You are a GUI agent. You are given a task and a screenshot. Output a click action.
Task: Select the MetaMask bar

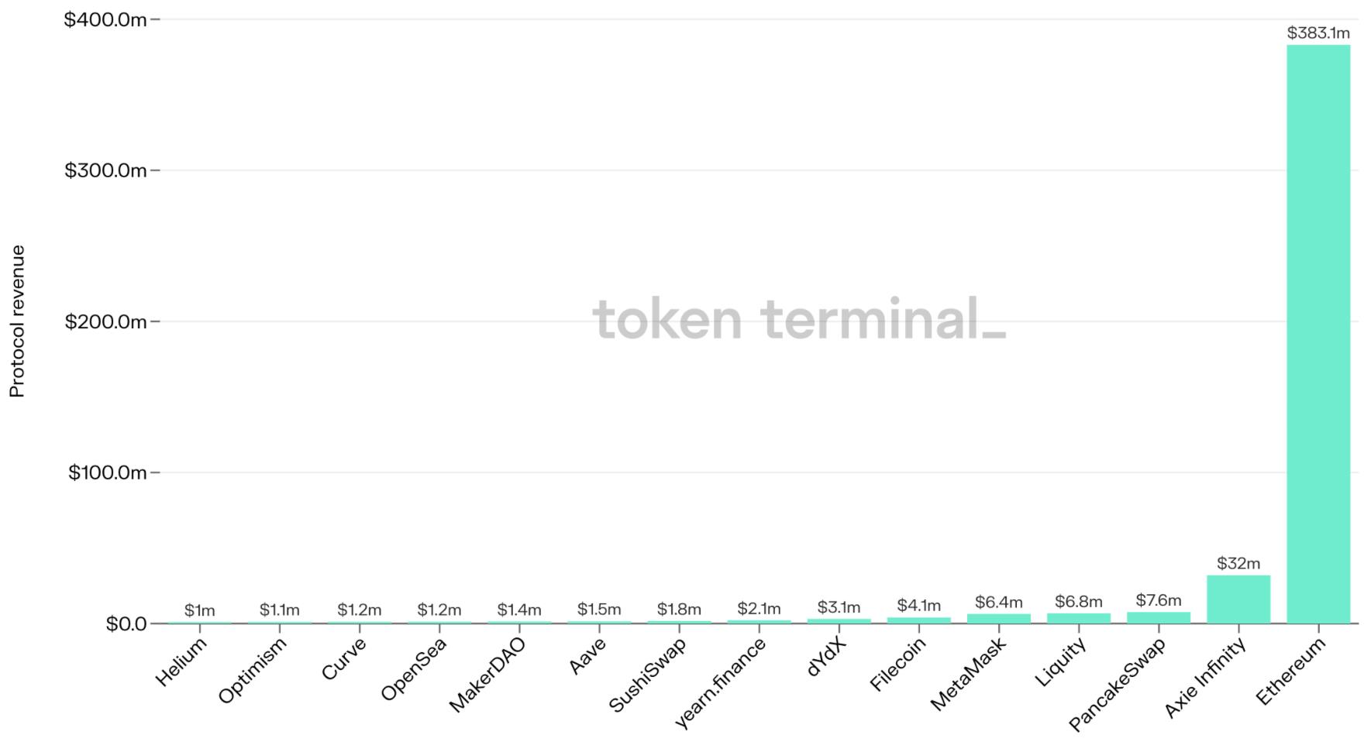998,618
